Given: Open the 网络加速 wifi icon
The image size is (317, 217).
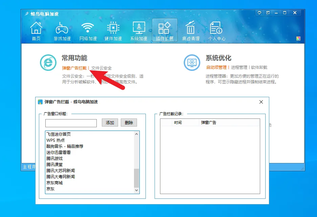Looking at the screenshot, I should (88, 31).
